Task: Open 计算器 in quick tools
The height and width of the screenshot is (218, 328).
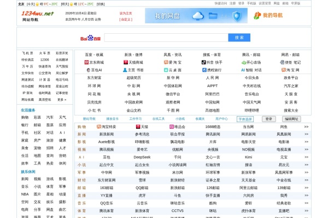Action: click(x=45, y=80)
